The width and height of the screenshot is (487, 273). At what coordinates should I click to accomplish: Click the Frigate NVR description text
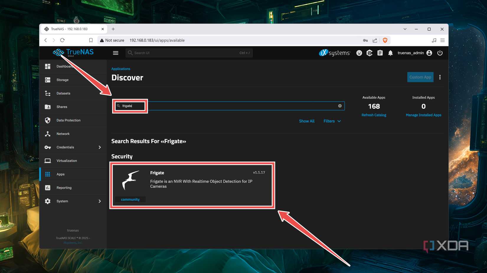[201, 184]
